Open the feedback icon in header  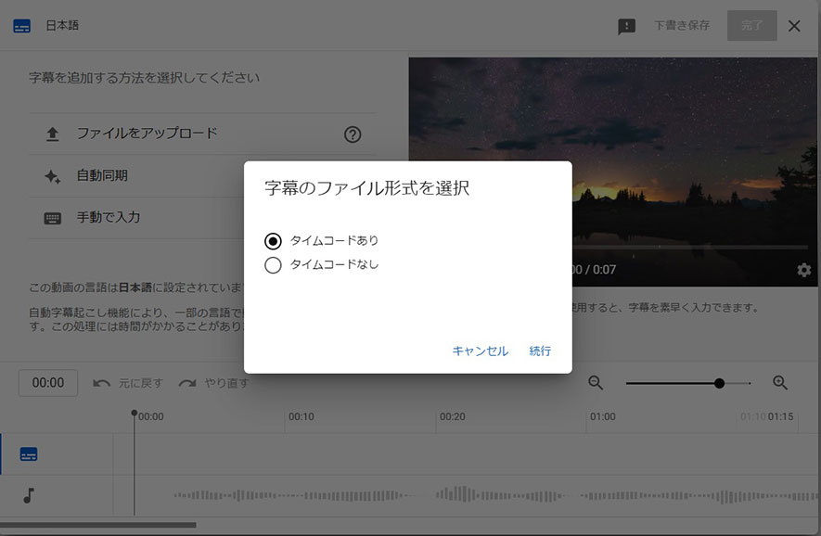point(626,26)
